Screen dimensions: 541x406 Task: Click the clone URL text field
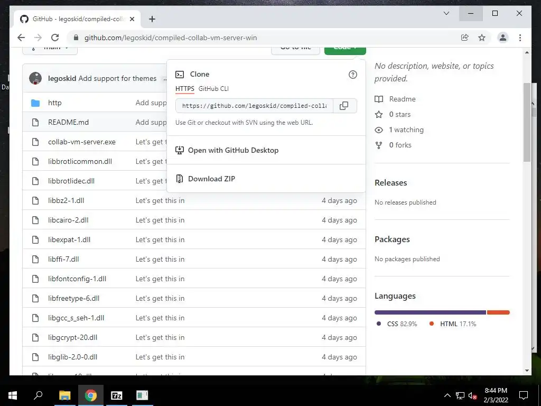coord(254,106)
